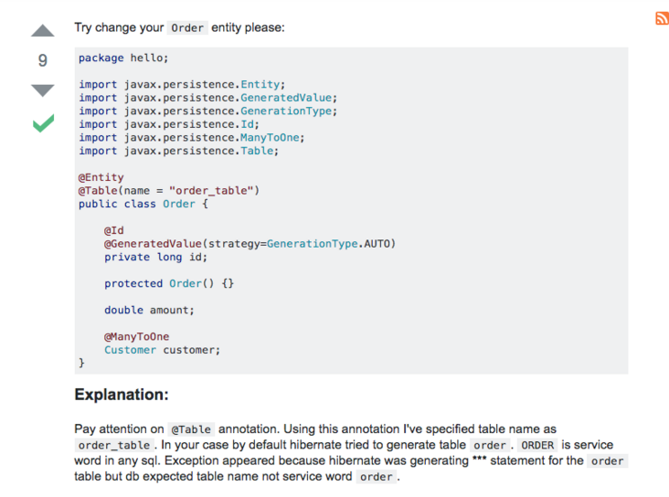Click the javax.persistence.Entity import line
This screenshot has width=669, height=497.
pyautogui.click(x=182, y=85)
